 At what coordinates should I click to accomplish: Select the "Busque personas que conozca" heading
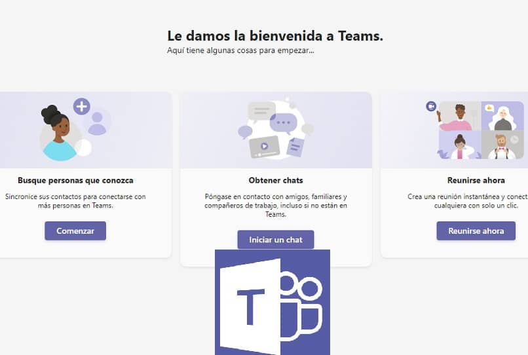[x=75, y=180]
